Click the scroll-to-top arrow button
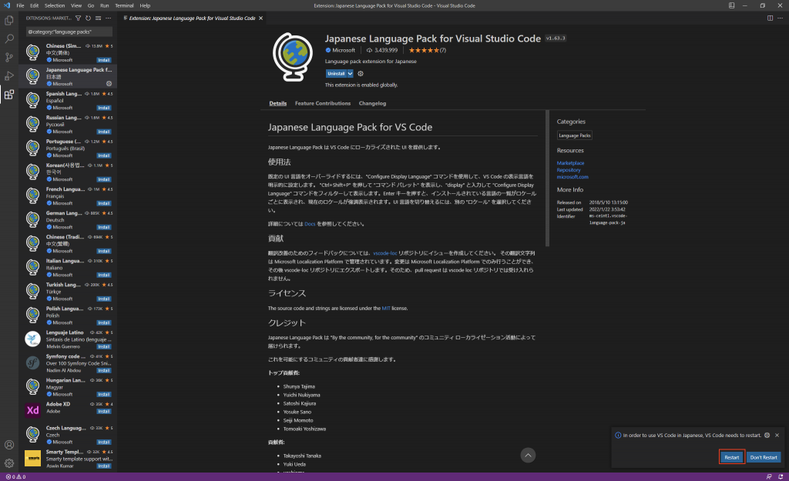The image size is (789, 481). [x=528, y=456]
